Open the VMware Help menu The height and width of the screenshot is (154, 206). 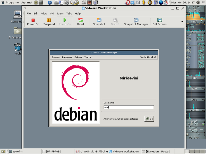[x=78, y=14]
